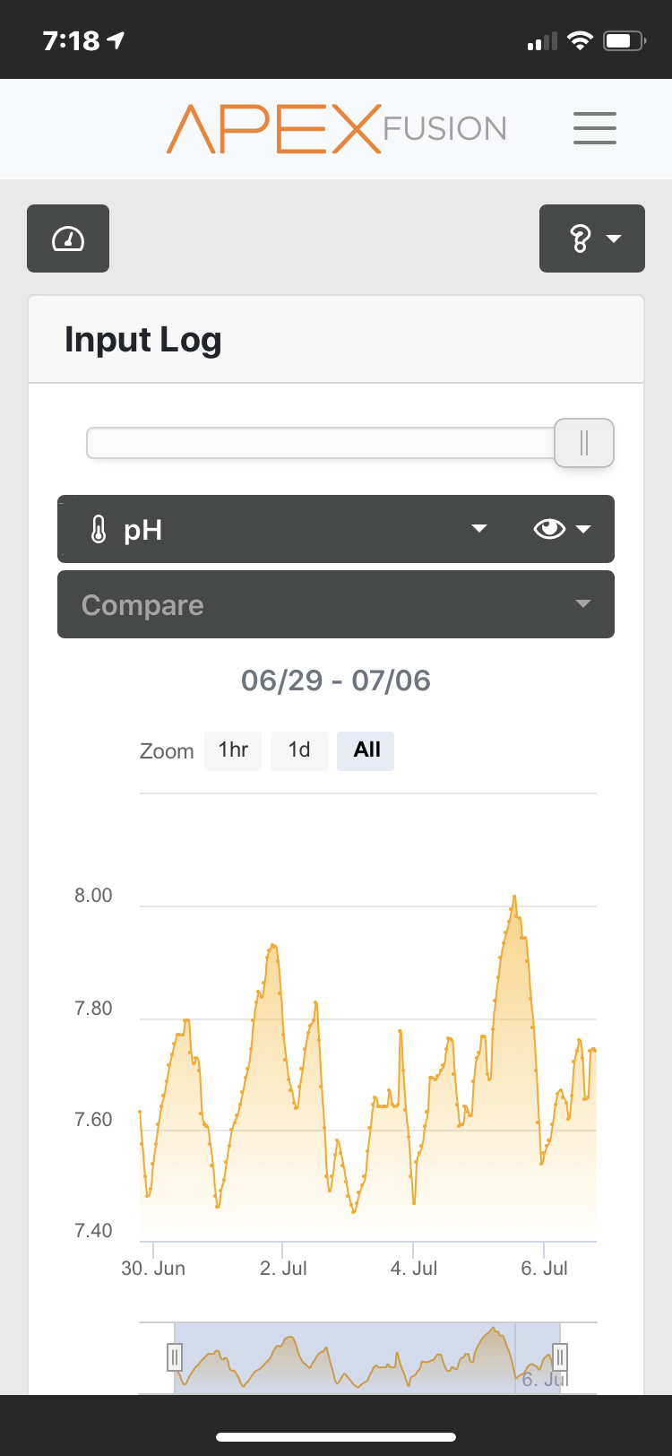
Task: Open the hamburger navigation menu
Action: (x=595, y=128)
